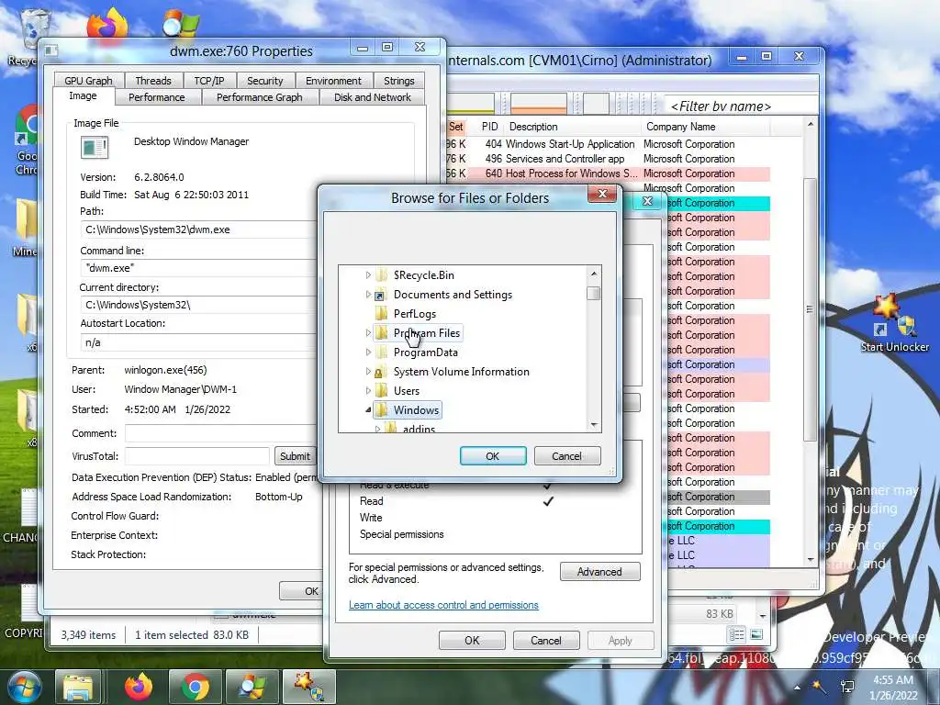The image size is (940, 705).
Task: Sort by the Description column header
Action: (x=573, y=127)
